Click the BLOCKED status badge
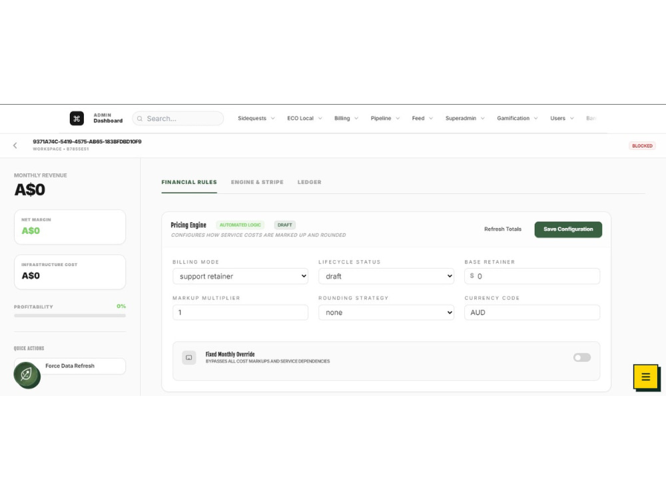Image resolution: width=666 pixels, height=500 pixels. coord(642,146)
